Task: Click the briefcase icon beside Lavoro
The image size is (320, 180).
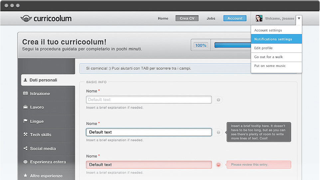Action: coord(25,107)
